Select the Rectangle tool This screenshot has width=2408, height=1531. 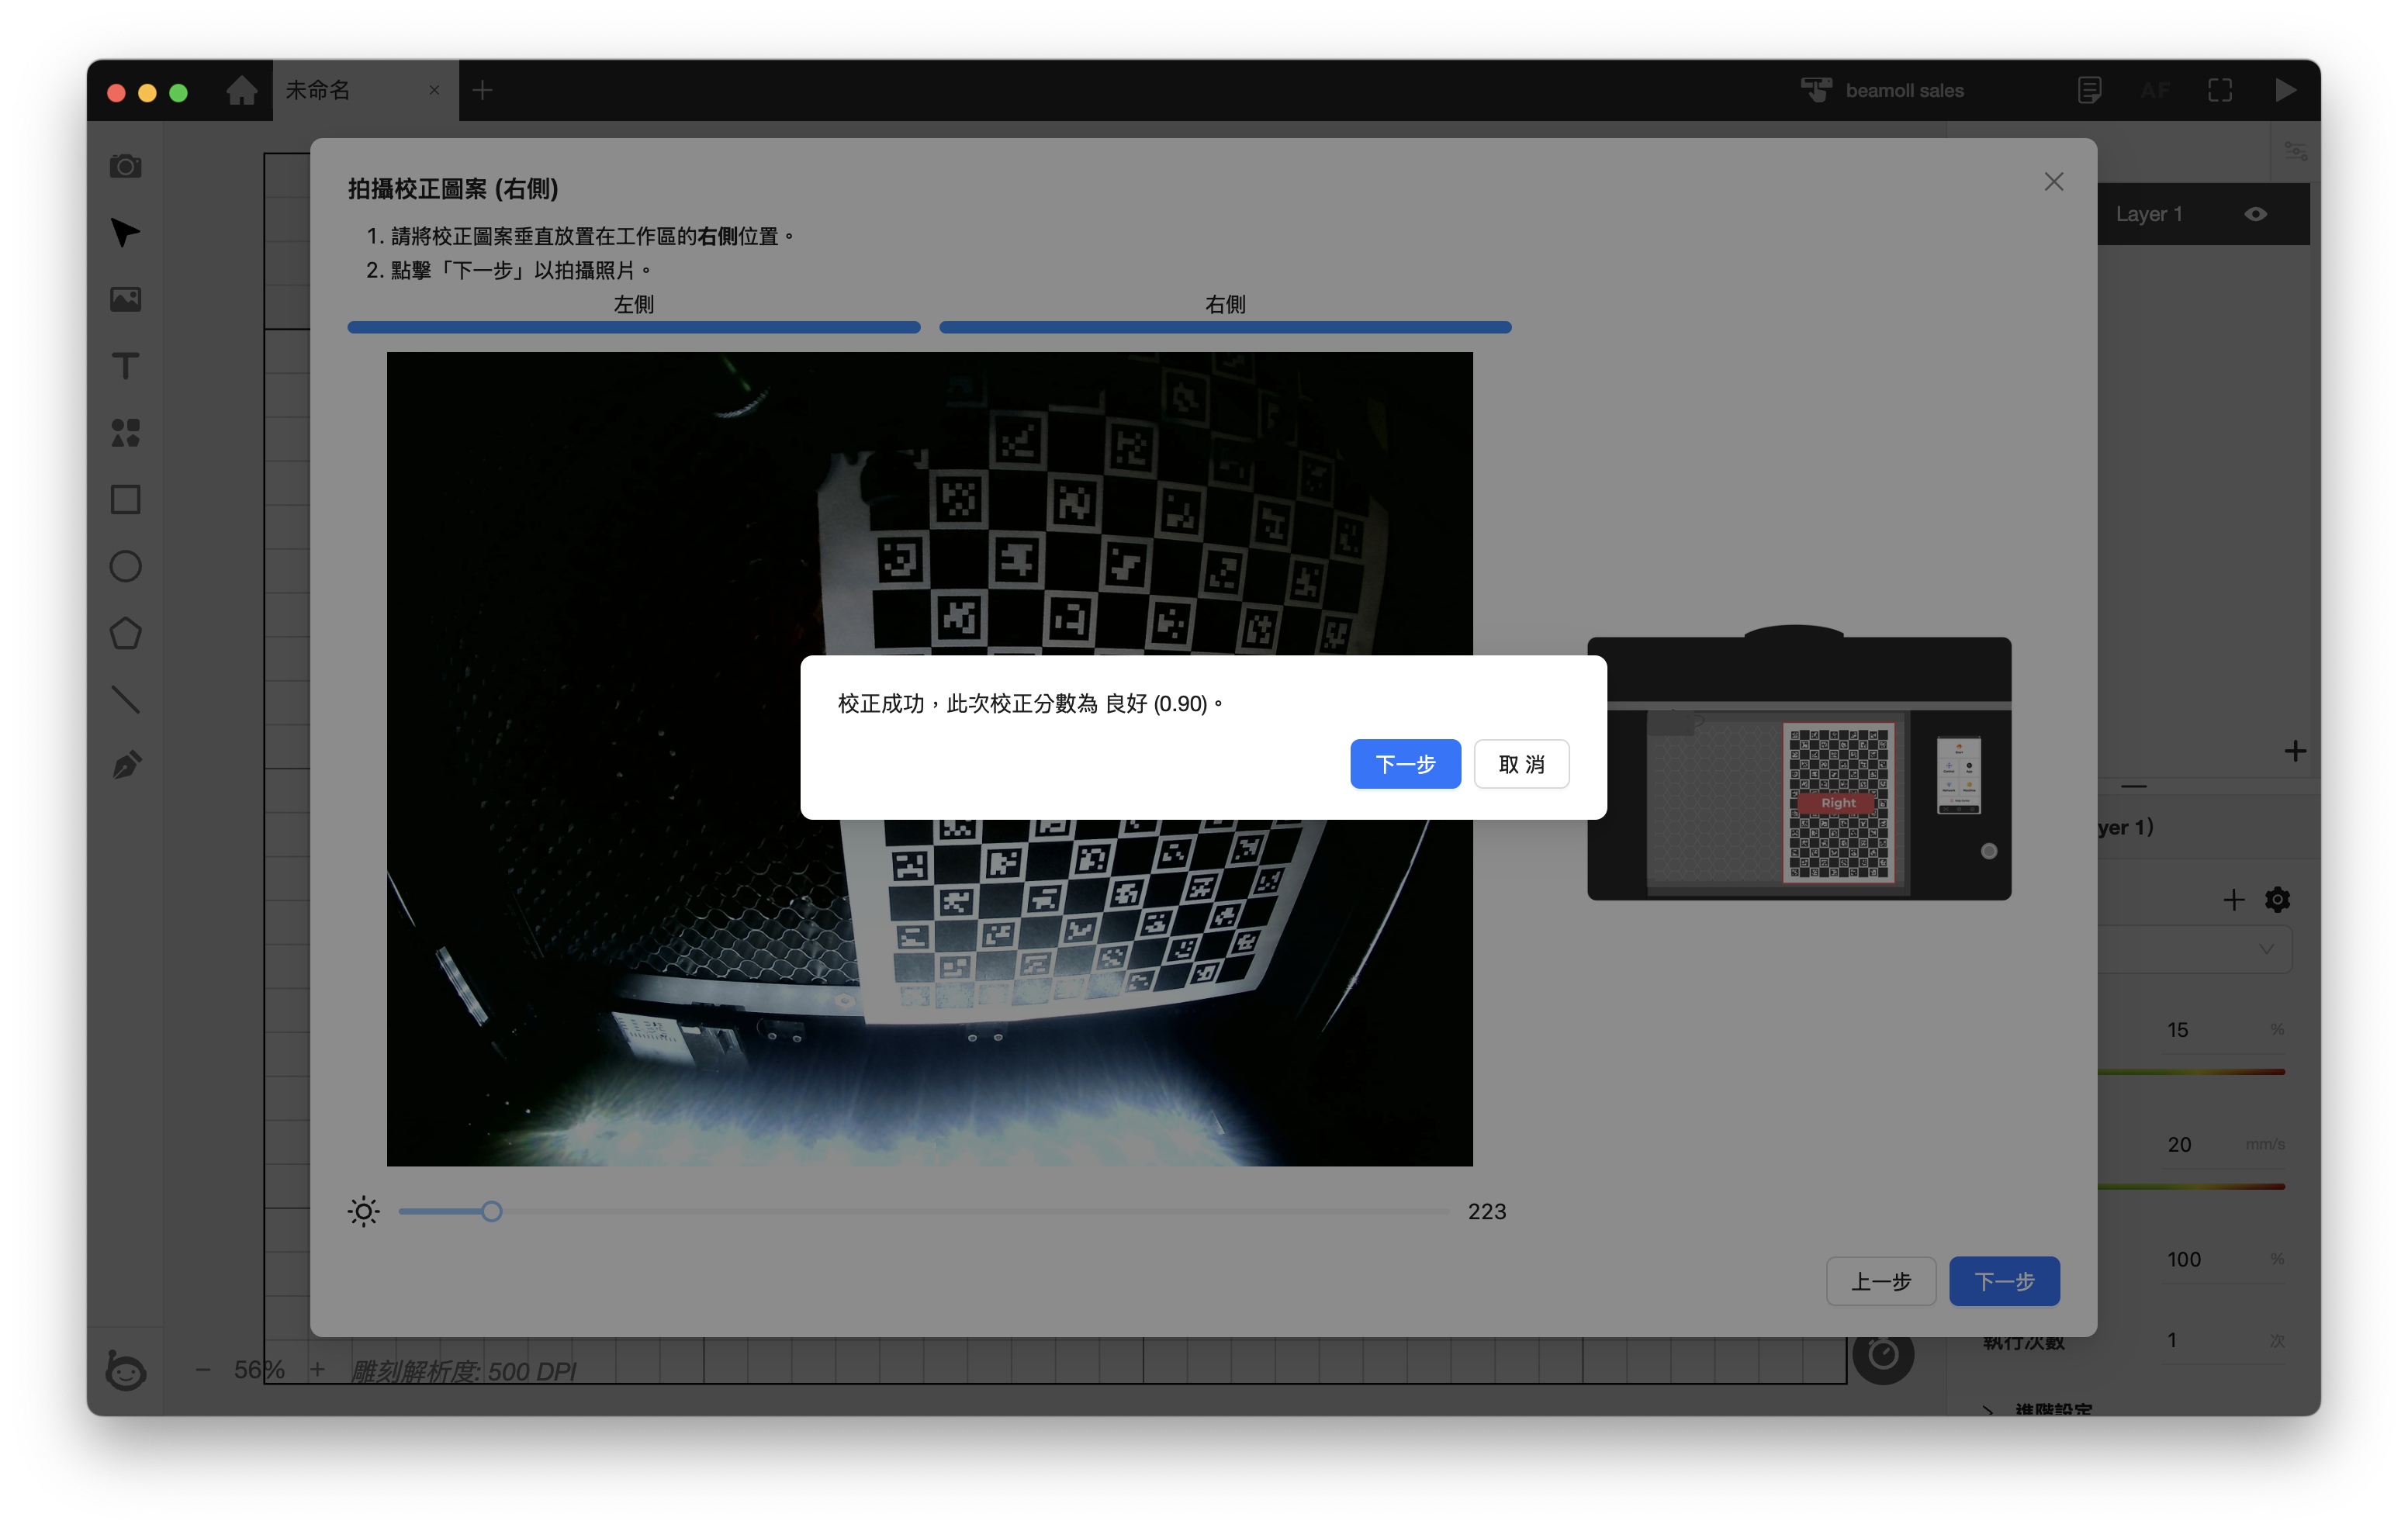click(x=125, y=499)
